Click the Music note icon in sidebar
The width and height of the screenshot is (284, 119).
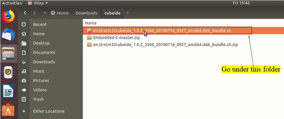point(24,71)
